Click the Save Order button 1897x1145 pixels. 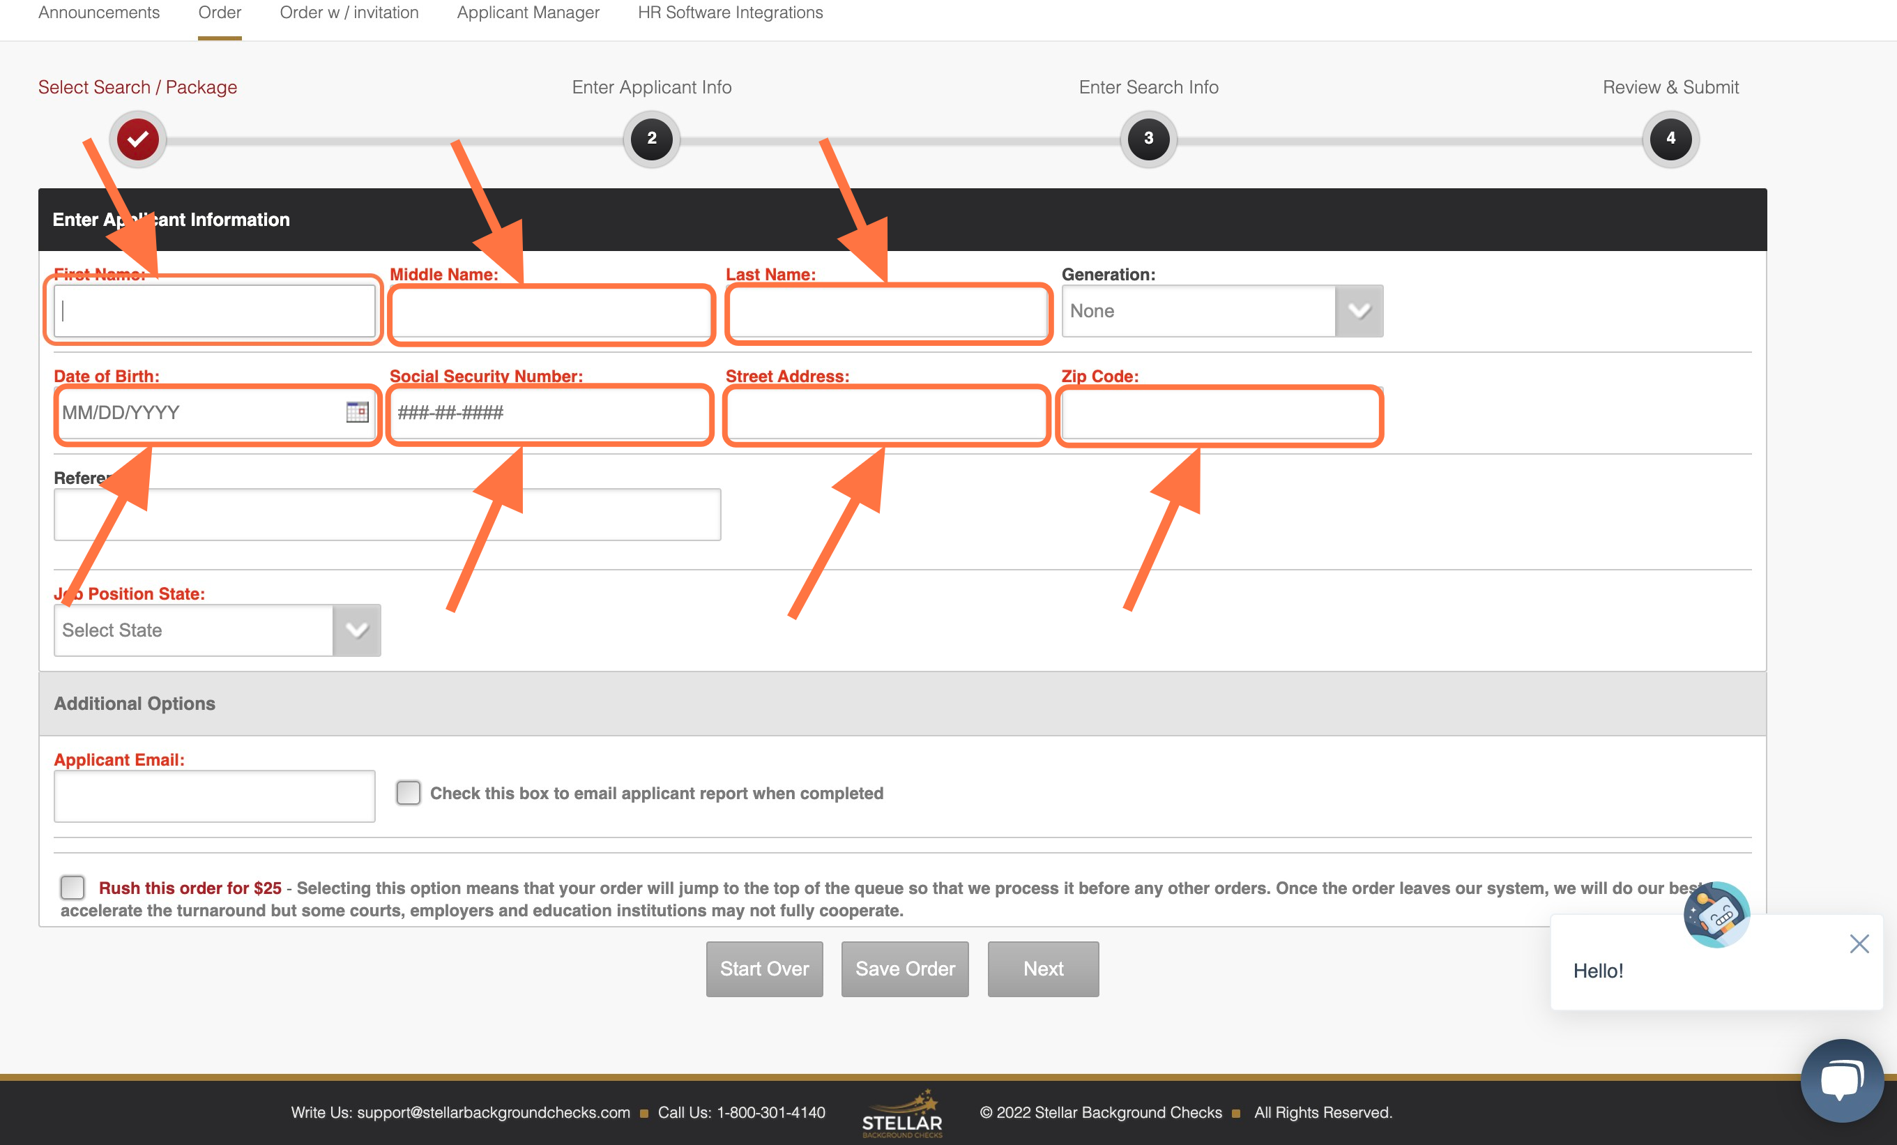(905, 969)
